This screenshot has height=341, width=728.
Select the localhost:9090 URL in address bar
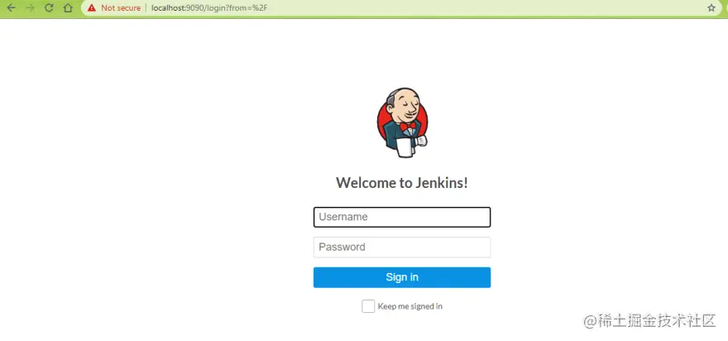coord(209,8)
